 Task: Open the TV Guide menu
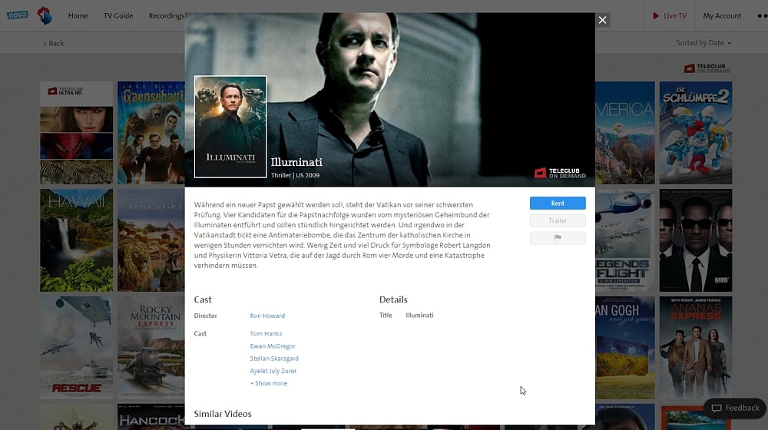tap(118, 15)
